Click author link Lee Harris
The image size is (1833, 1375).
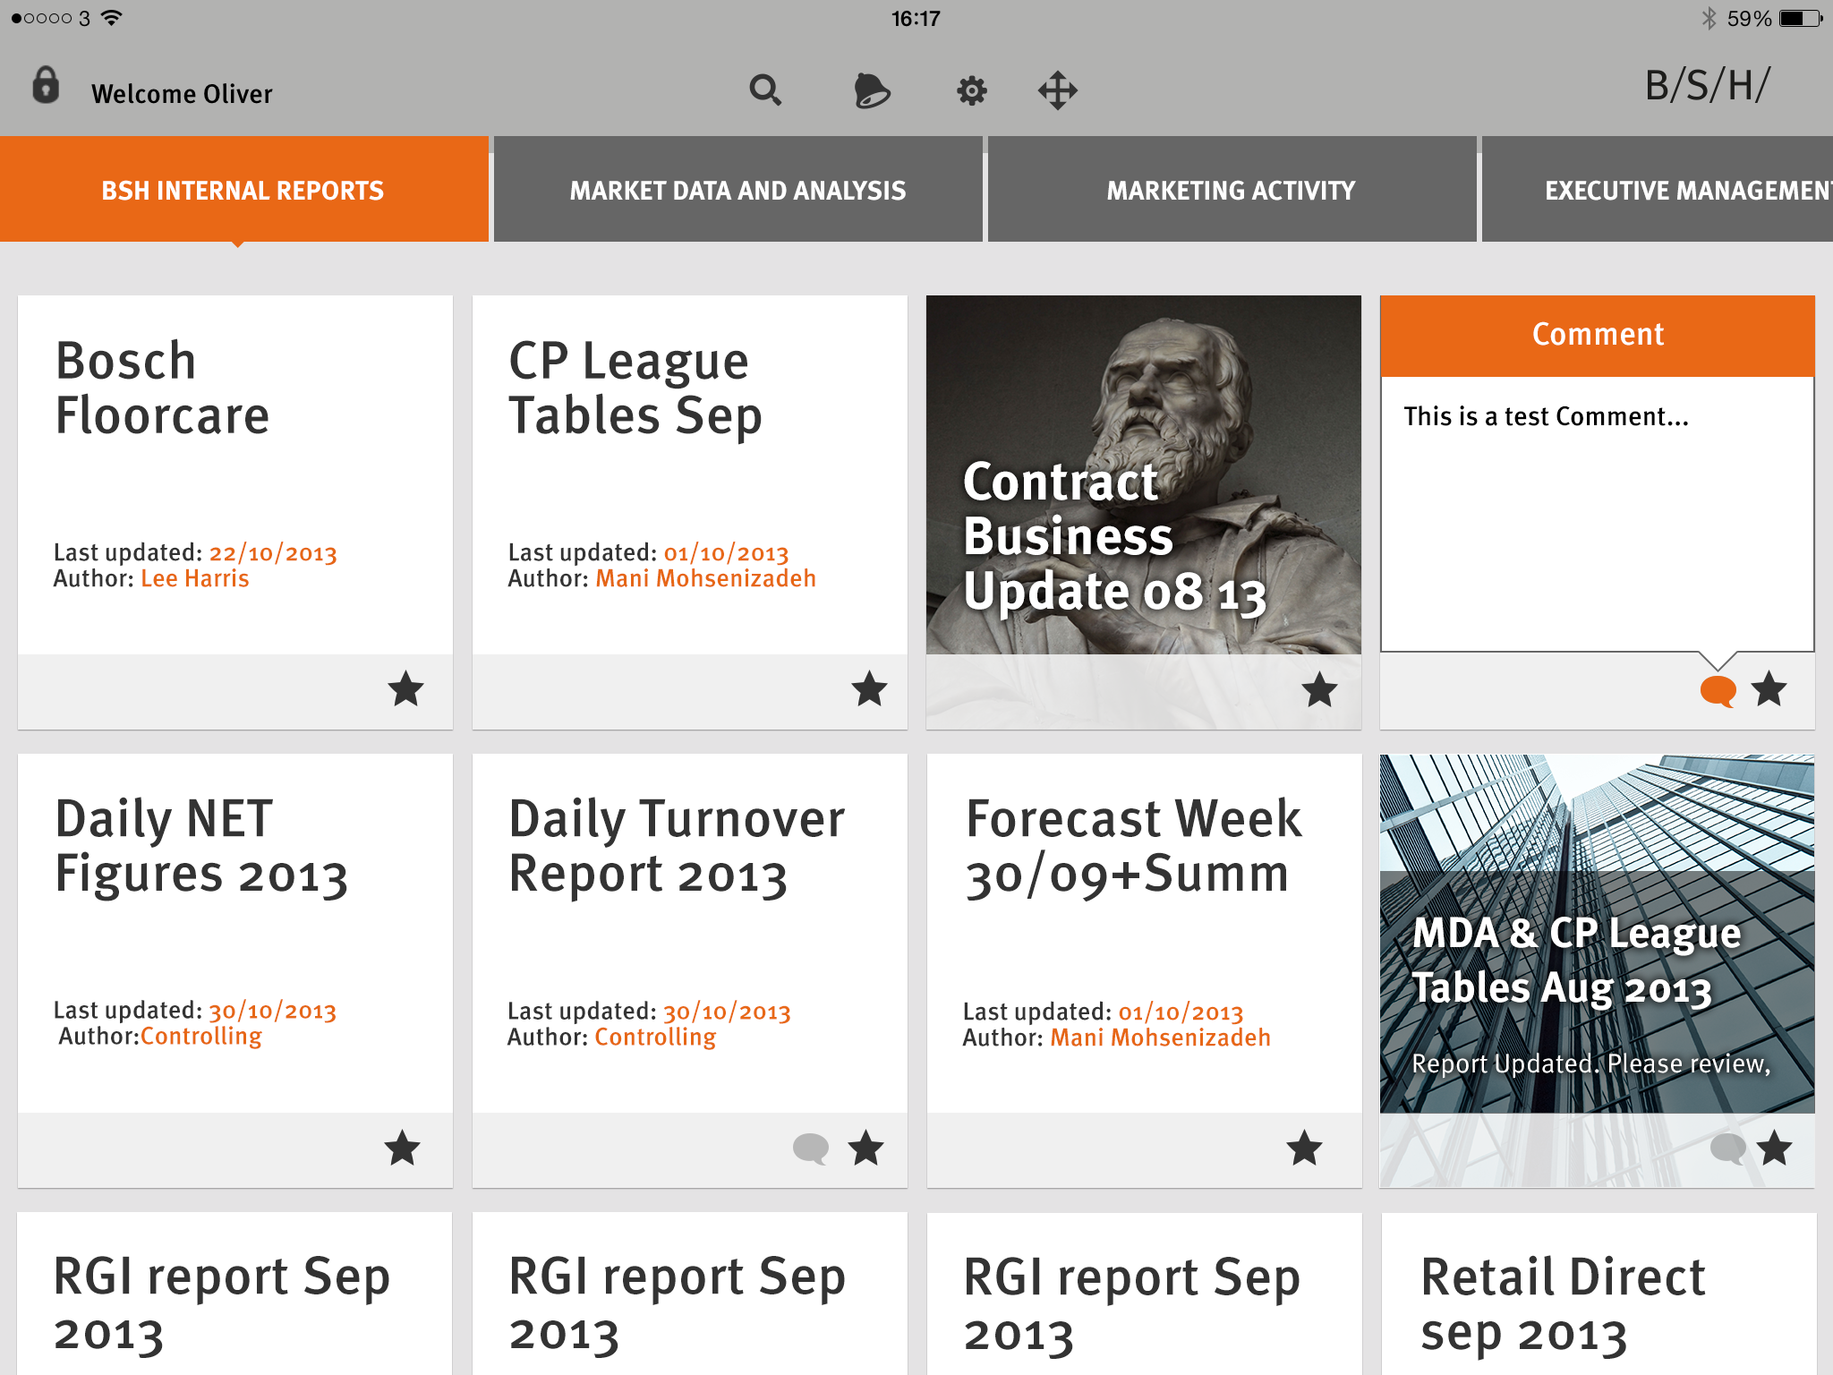[195, 579]
